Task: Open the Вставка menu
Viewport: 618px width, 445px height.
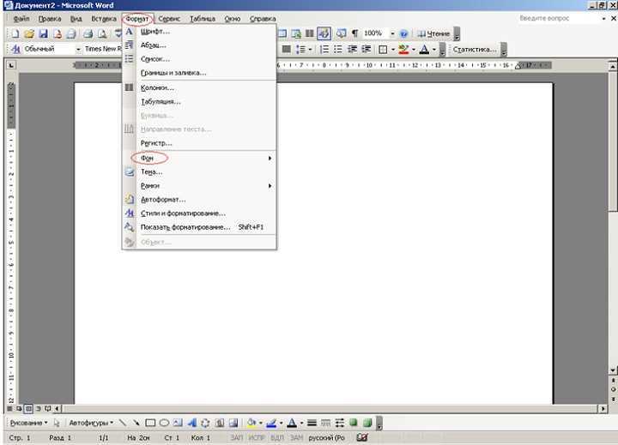Action: pos(104,19)
